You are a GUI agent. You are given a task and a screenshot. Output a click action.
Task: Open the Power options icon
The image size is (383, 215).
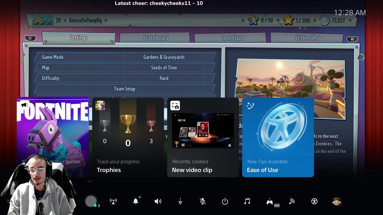(x=225, y=201)
